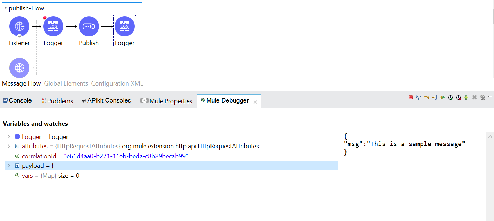
Task: Select the Publish component
Action: [x=89, y=26]
